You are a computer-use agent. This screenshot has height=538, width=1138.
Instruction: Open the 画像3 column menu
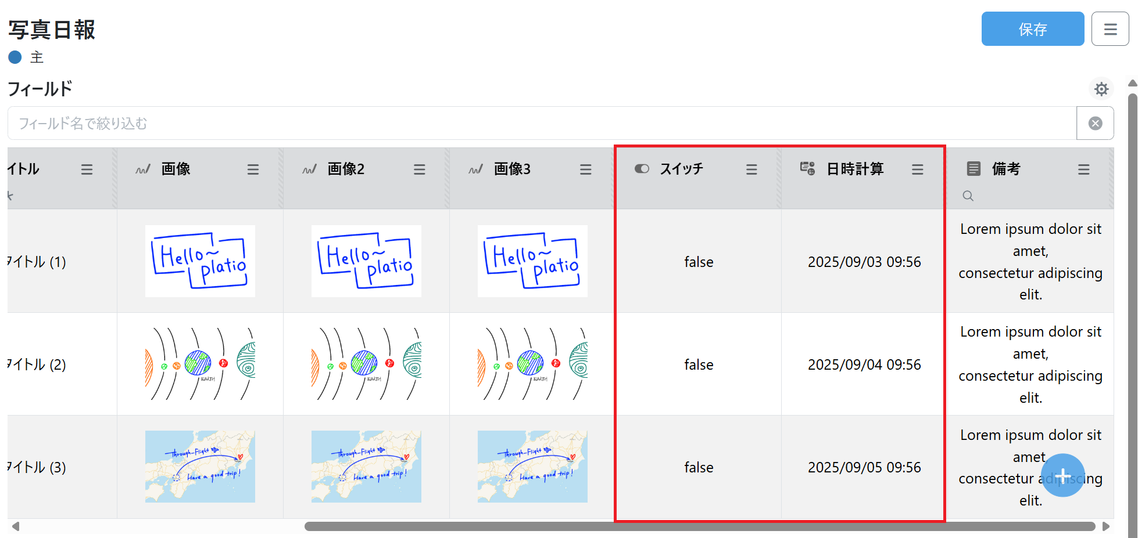(585, 169)
